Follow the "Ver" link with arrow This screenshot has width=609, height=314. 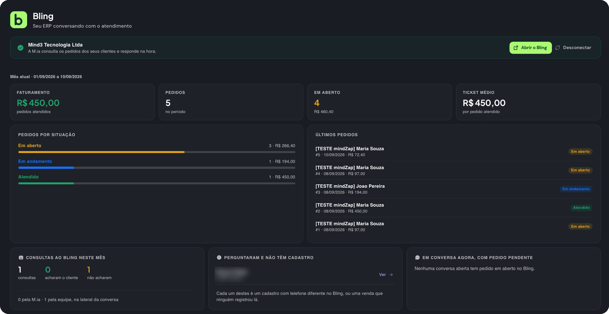tap(386, 275)
